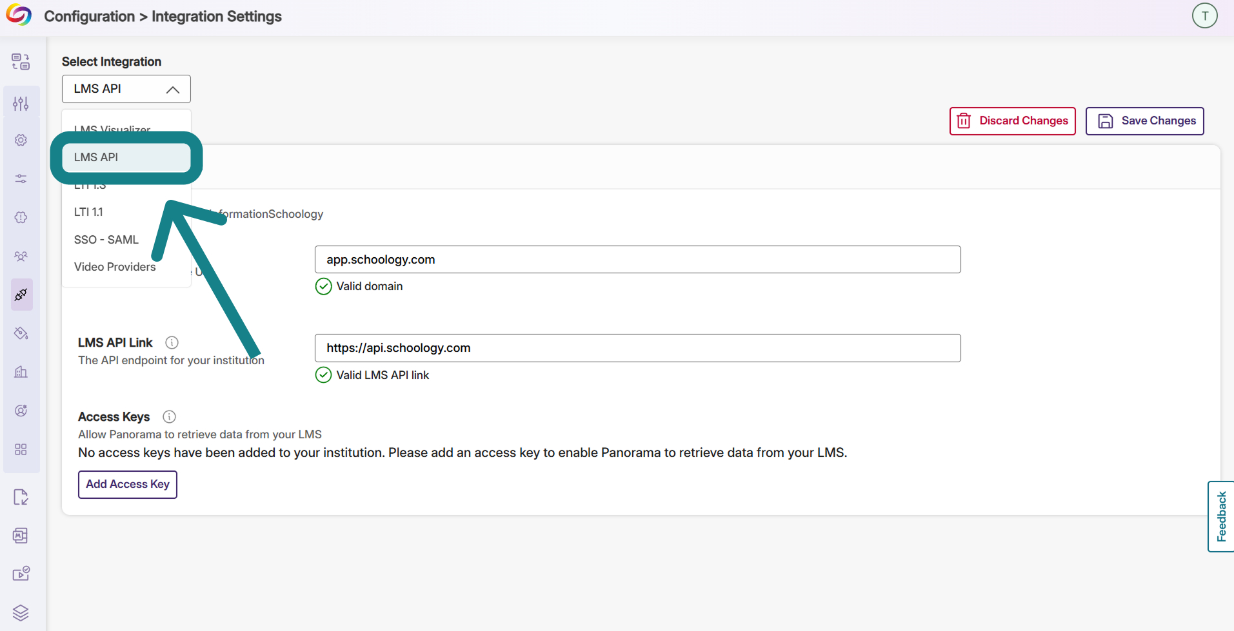Screen dimensions: 1234x631
Task: Click the app.schoology.com domain input field
Action: point(637,260)
